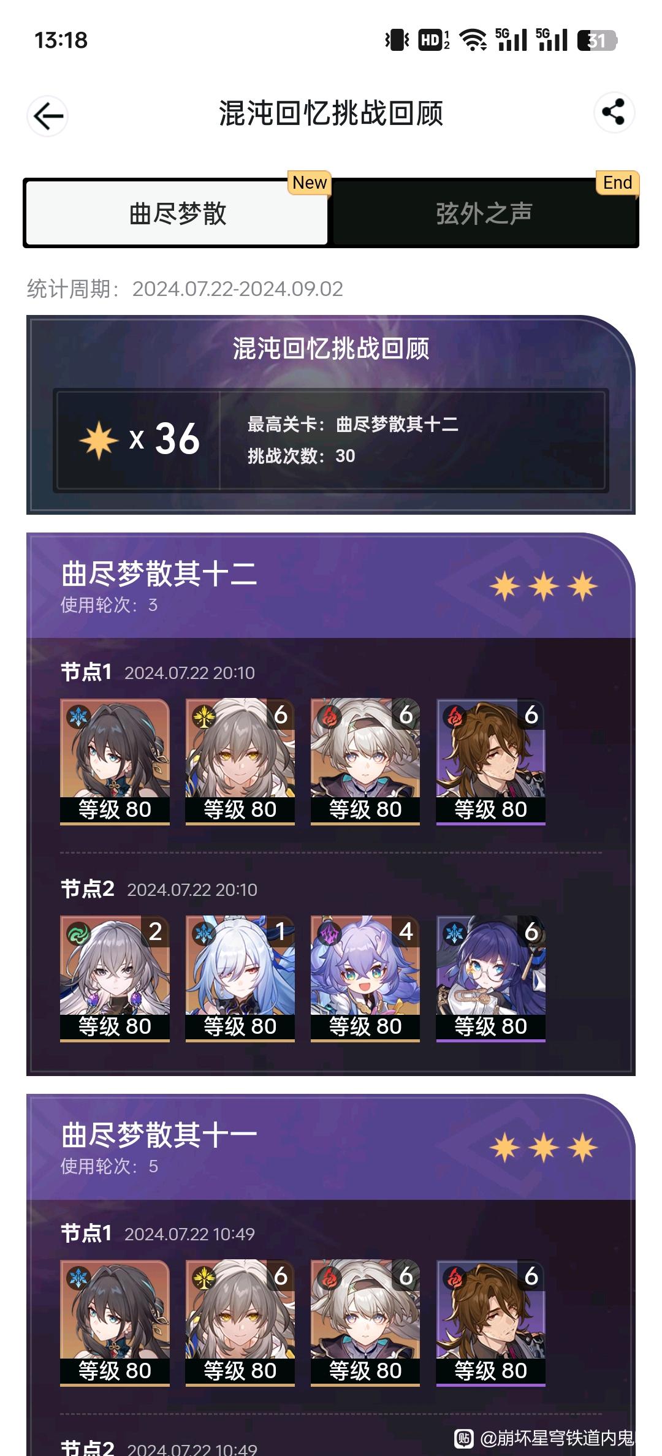Tap the back arrow icon
Viewport: 662px width, 1456px height.
tap(48, 115)
